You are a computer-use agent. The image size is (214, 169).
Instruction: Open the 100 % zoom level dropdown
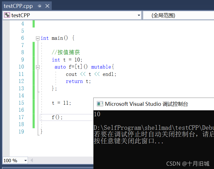pyautogui.click(x=25, y=161)
